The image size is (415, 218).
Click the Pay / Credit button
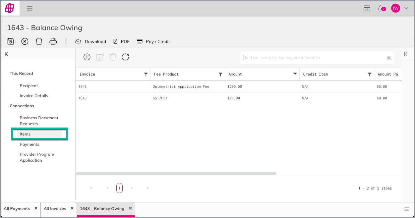coord(153,41)
